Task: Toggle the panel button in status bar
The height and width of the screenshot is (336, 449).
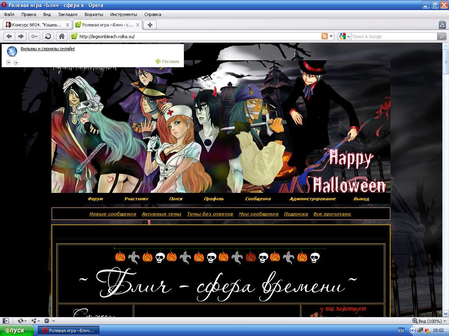Action: 6,321
